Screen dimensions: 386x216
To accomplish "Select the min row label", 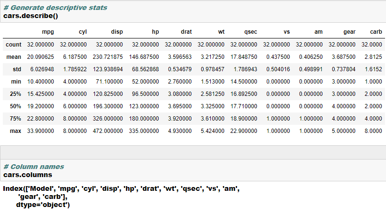I will pos(16,82).
